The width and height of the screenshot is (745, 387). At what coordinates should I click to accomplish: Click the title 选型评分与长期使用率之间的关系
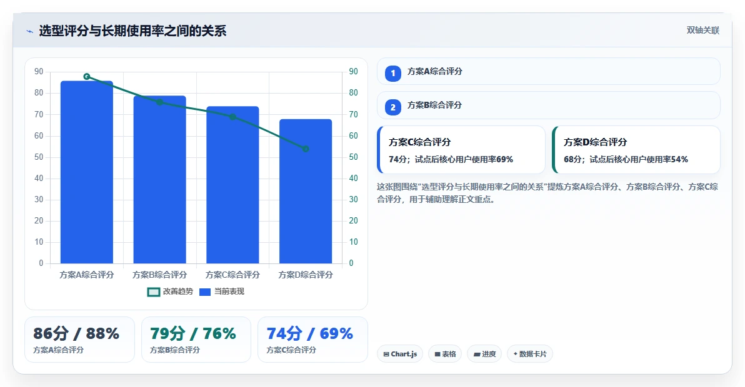coord(132,31)
